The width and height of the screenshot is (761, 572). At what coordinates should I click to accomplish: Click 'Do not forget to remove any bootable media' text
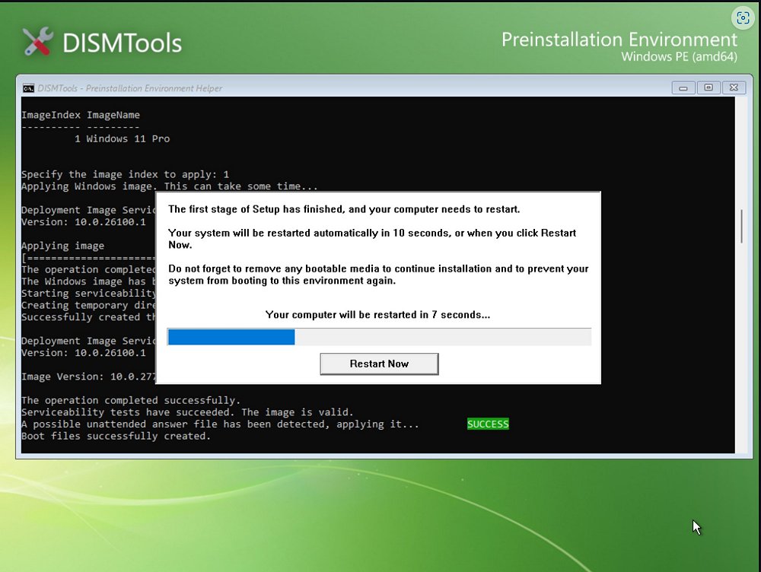[378, 275]
